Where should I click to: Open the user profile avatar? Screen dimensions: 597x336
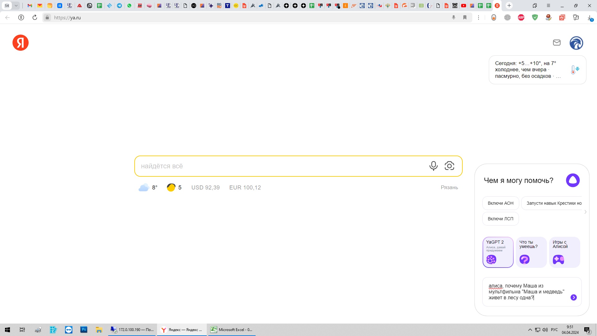[x=576, y=43]
